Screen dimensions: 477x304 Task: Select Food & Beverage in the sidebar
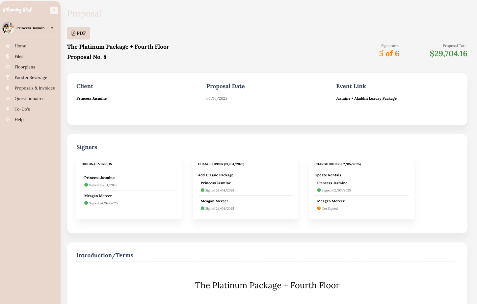[x=30, y=78]
